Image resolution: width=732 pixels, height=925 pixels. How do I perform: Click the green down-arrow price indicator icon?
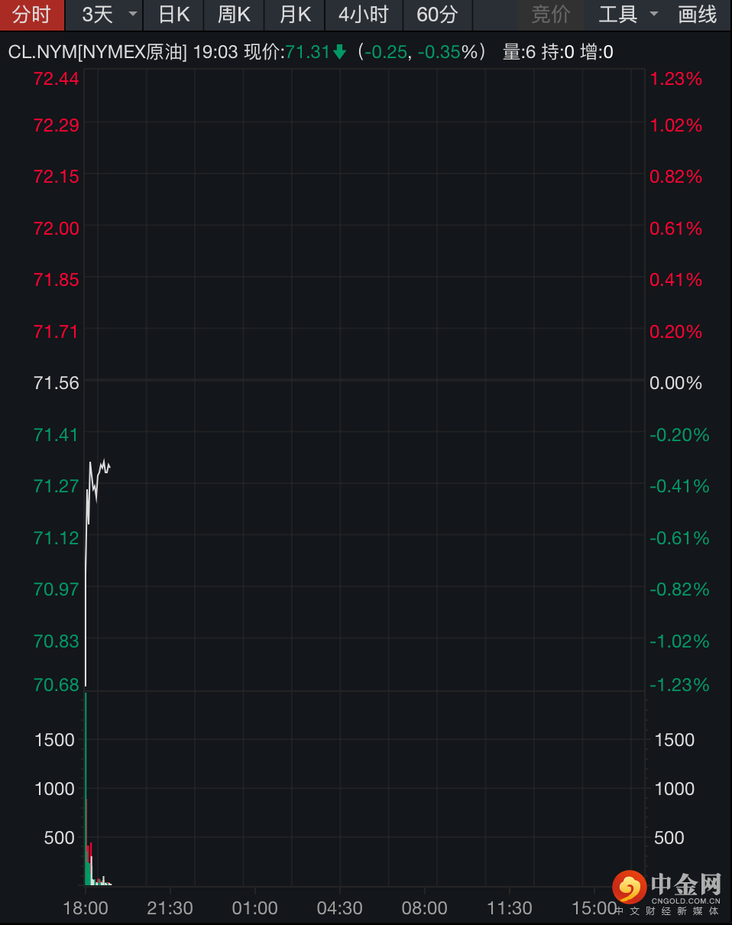click(x=340, y=52)
